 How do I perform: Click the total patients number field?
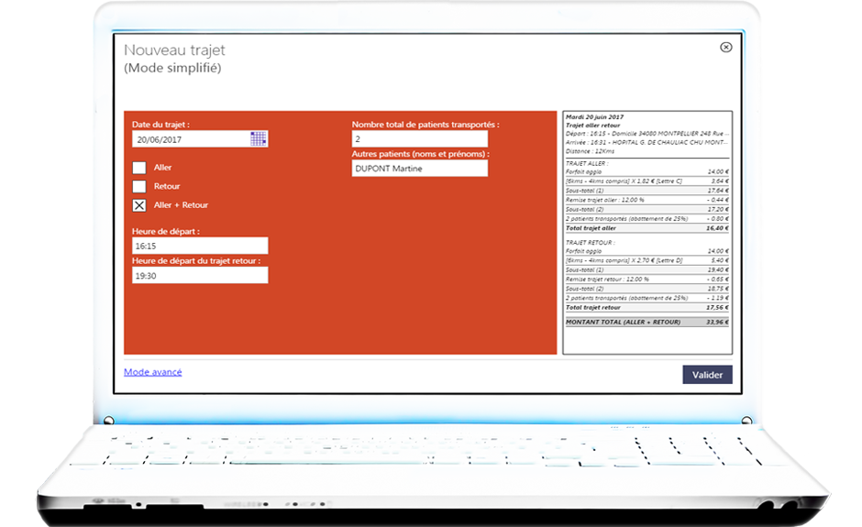419,139
